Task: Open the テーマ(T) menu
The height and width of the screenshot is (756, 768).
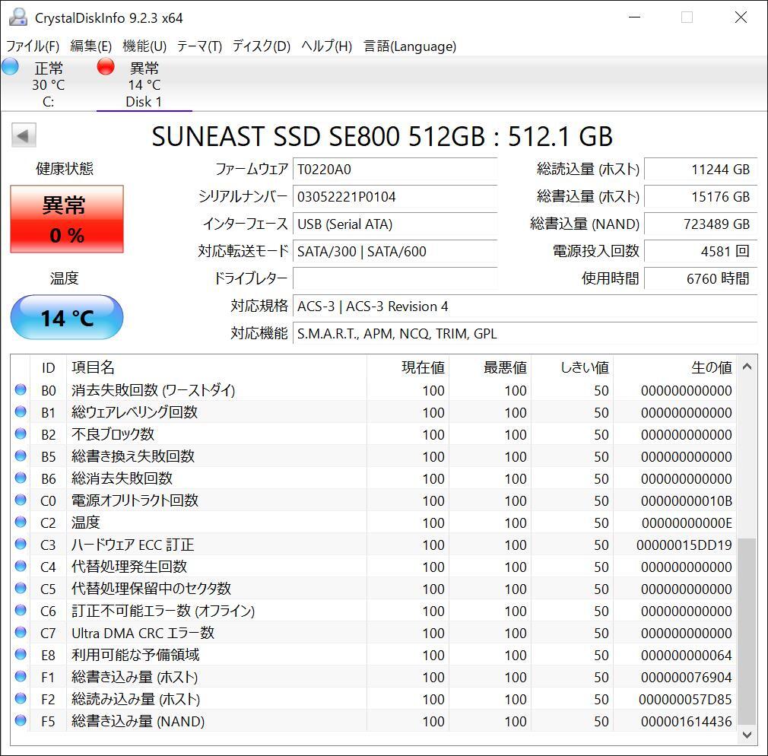Action: coord(199,46)
